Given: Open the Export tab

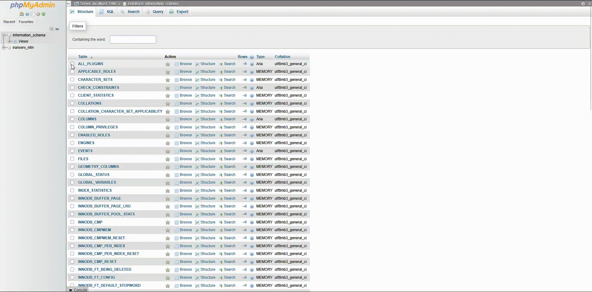Looking at the screenshot, I should [179, 12].
